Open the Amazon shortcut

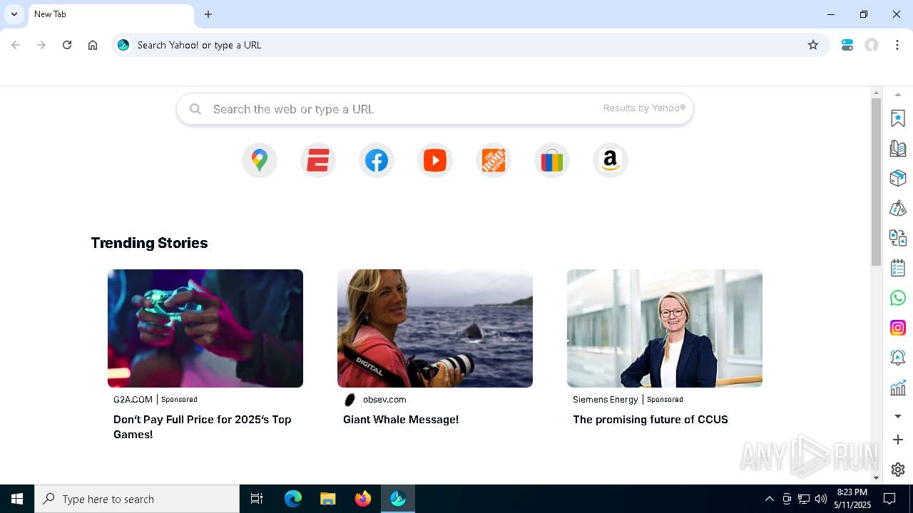click(x=611, y=160)
